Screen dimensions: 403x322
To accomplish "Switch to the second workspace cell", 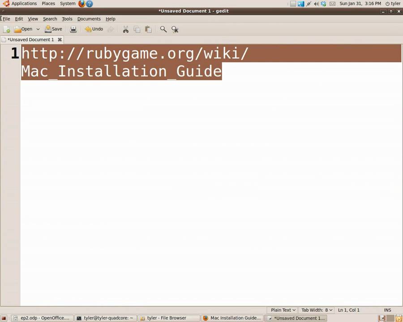I will pos(390,318).
